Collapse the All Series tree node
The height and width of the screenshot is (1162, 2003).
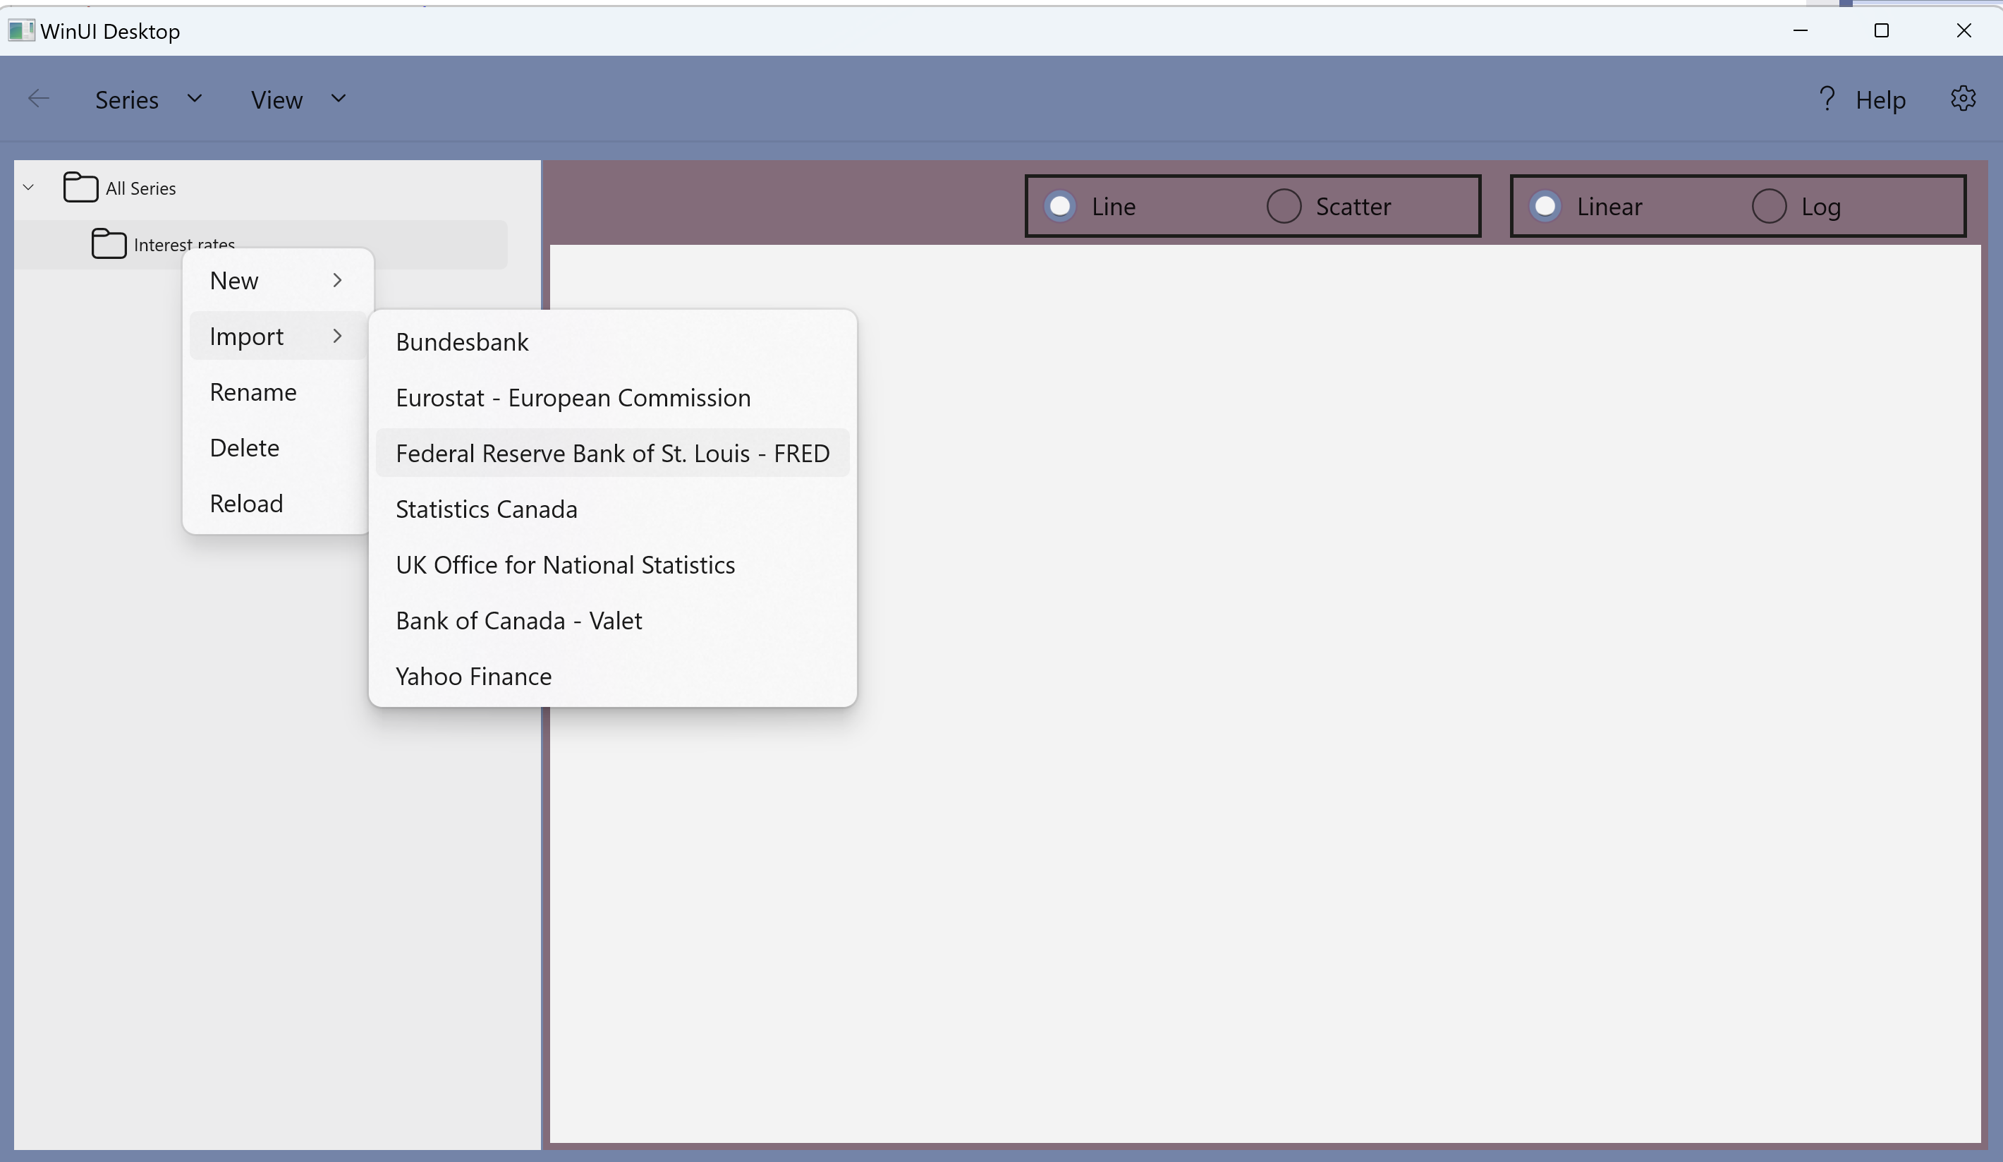29,188
